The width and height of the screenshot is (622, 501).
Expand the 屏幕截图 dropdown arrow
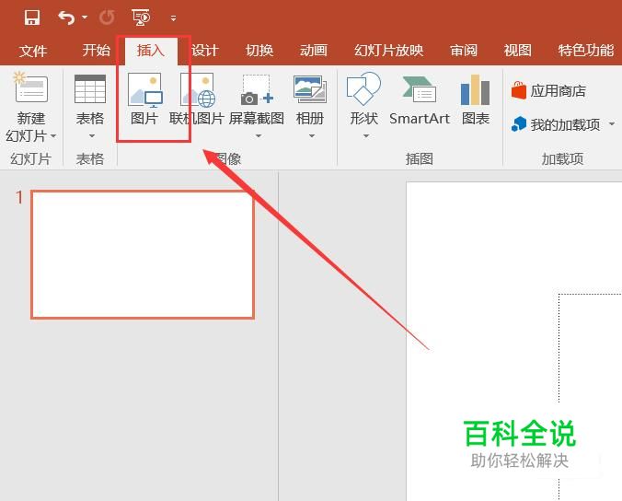pyautogui.click(x=259, y=135)
